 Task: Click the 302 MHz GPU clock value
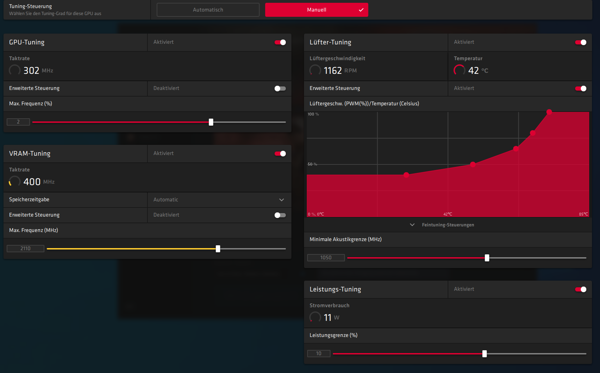[x=38, y=71]
